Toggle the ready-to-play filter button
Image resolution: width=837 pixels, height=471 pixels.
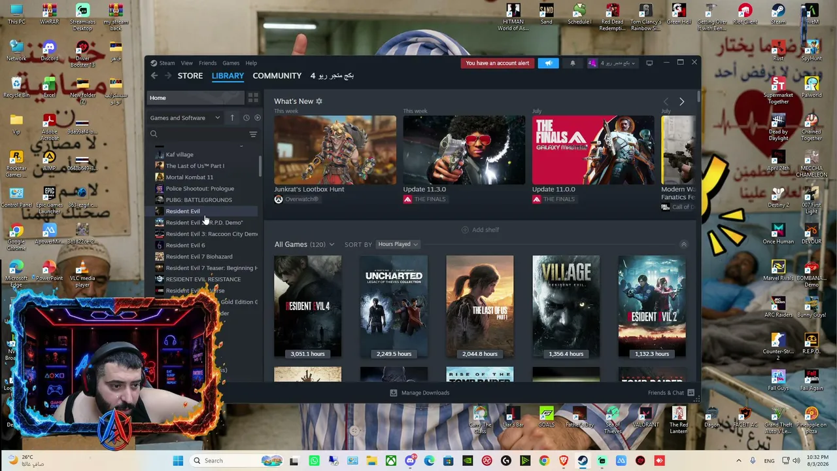coord(257,118)
